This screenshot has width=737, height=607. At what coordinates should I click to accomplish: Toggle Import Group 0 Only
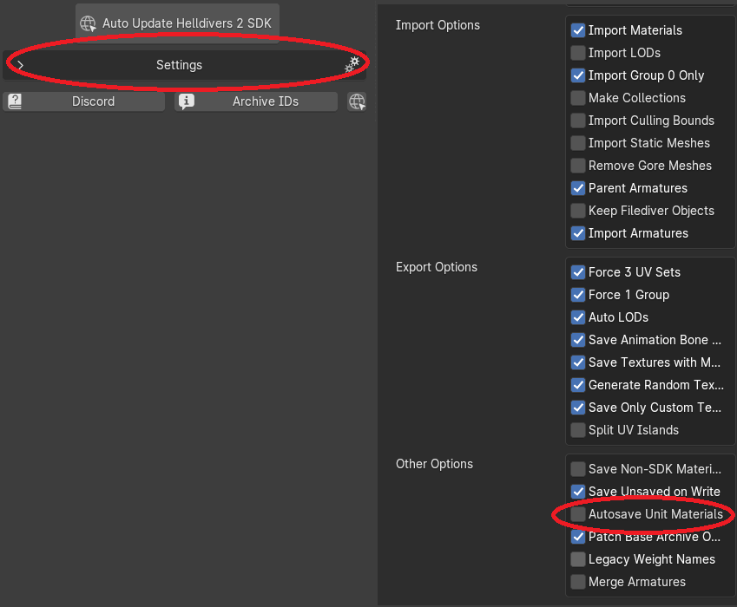tap(578, 75)
